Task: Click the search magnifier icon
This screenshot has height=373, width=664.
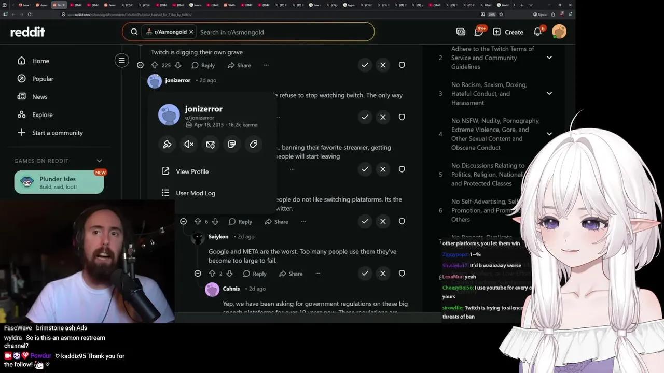Action: (134, 32)
